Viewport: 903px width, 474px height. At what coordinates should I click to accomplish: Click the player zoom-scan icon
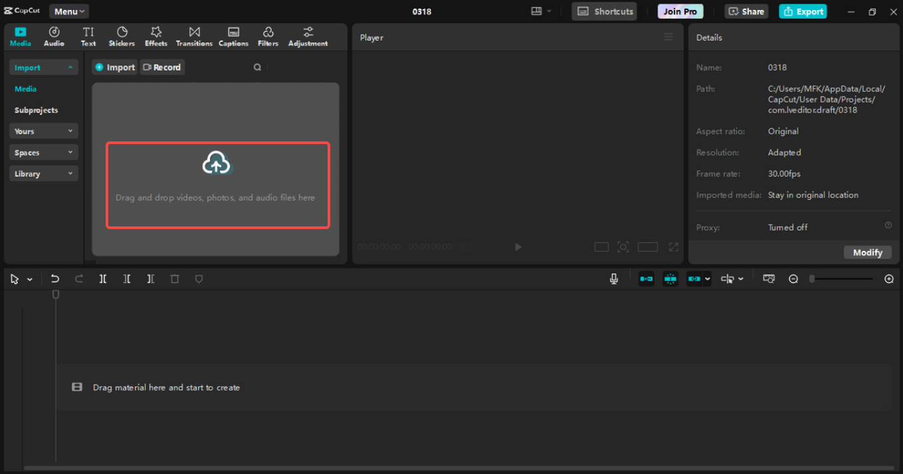click(x=623, y=247)
